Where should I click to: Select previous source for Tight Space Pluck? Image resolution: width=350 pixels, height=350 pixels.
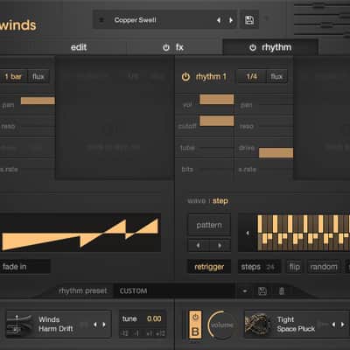point(333,325)
